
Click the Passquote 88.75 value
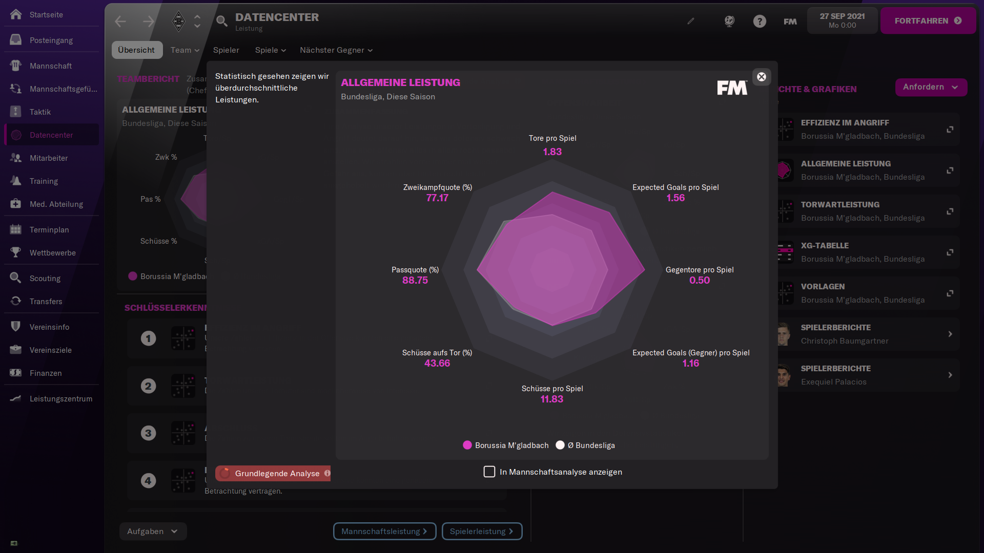point(415,280)
